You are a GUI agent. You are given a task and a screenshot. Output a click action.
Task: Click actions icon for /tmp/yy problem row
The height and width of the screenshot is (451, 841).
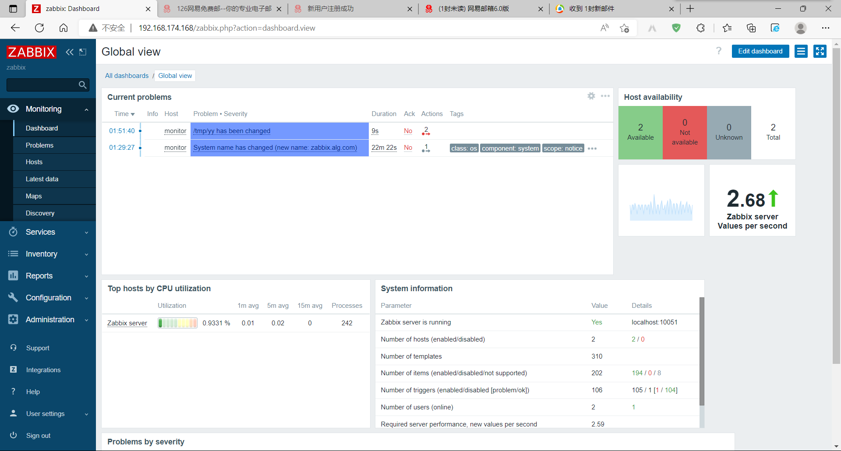[426, 131]
